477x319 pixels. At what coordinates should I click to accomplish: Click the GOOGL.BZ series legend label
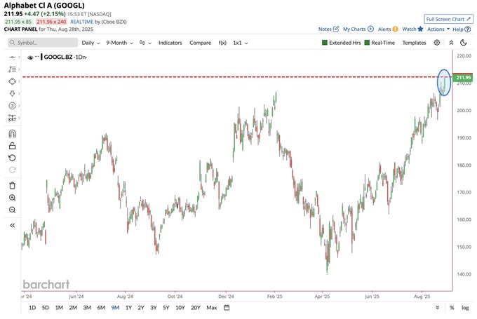tap(58, 57)
